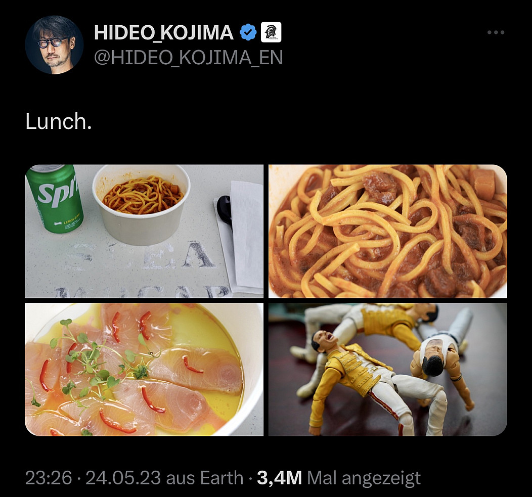Open the Sprite can and noodles photo
Image resolution: width=532 pixels, height=497 pixels.
point(144,231)
